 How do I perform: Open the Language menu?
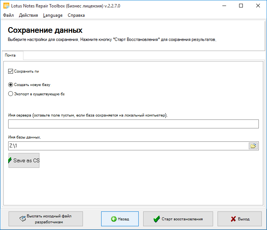pyautogui.click(x=53, y=15)
